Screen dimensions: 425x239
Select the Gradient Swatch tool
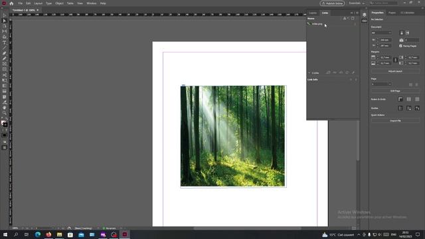point(5,86)
